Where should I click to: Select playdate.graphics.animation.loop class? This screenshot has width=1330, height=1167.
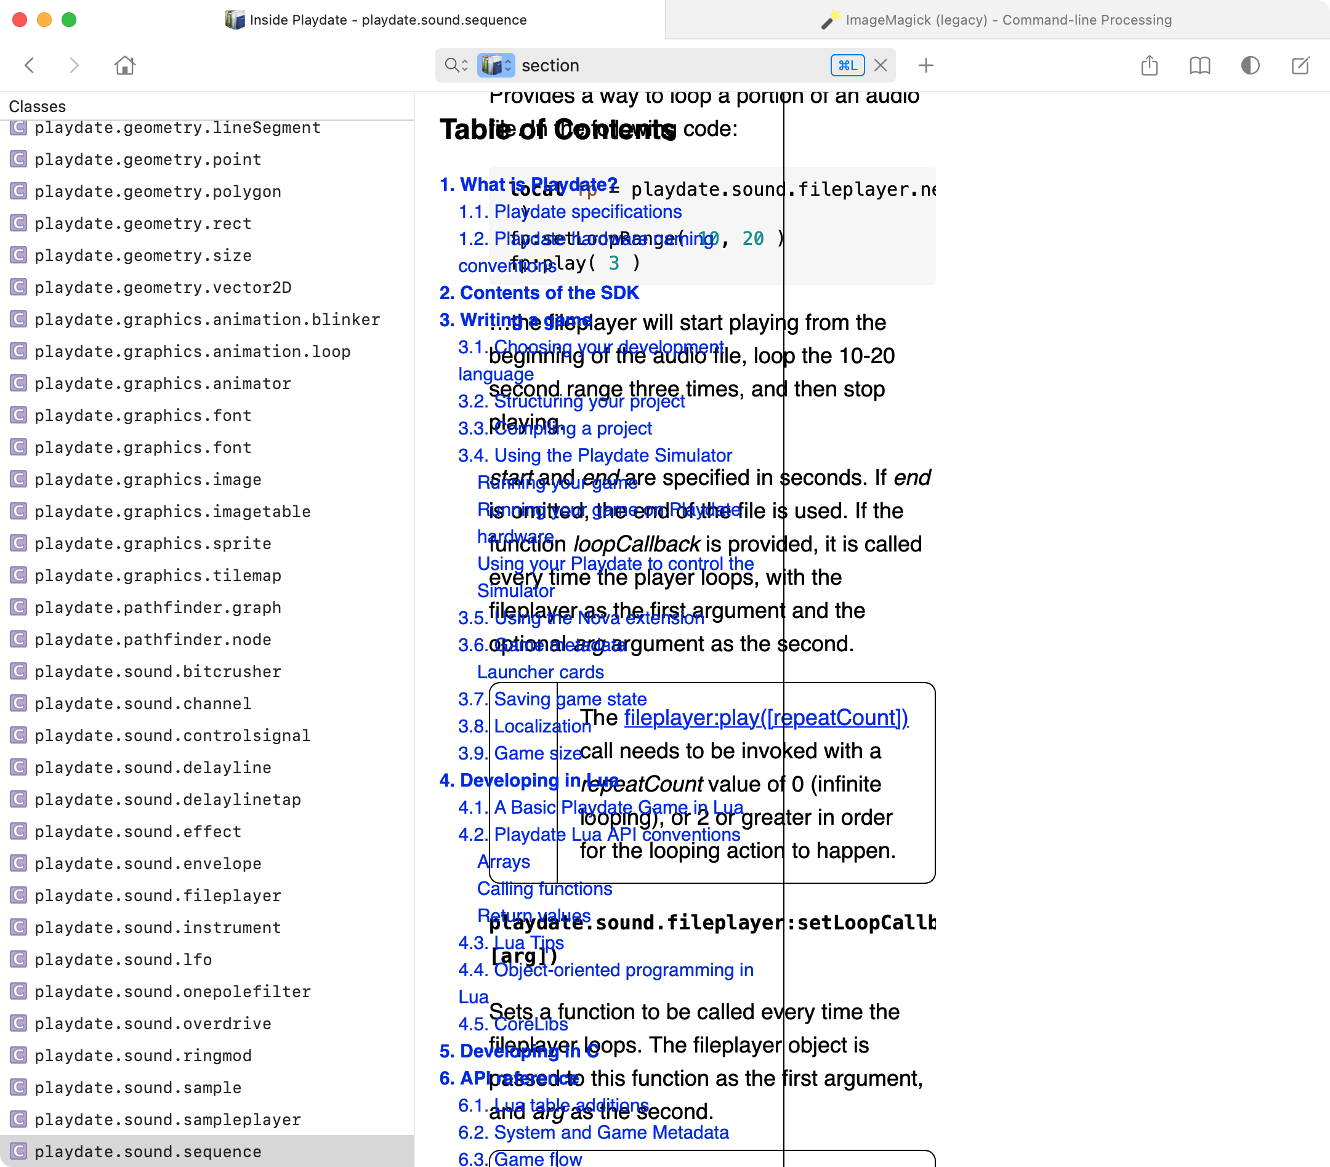pyautogui.click(x=207, y=351)
